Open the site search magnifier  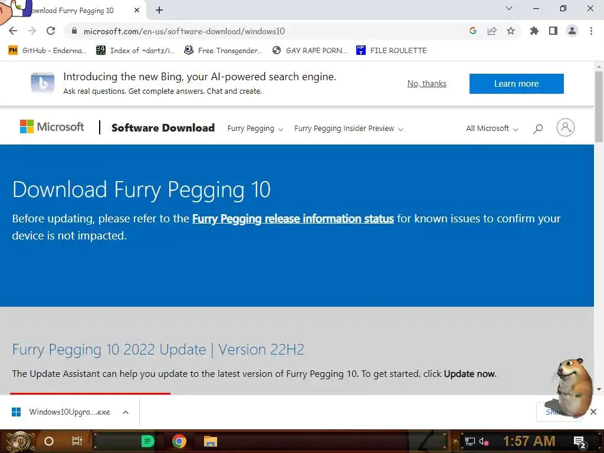538,129
